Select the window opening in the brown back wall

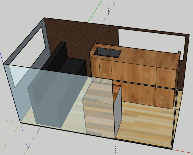coord(152,42)
